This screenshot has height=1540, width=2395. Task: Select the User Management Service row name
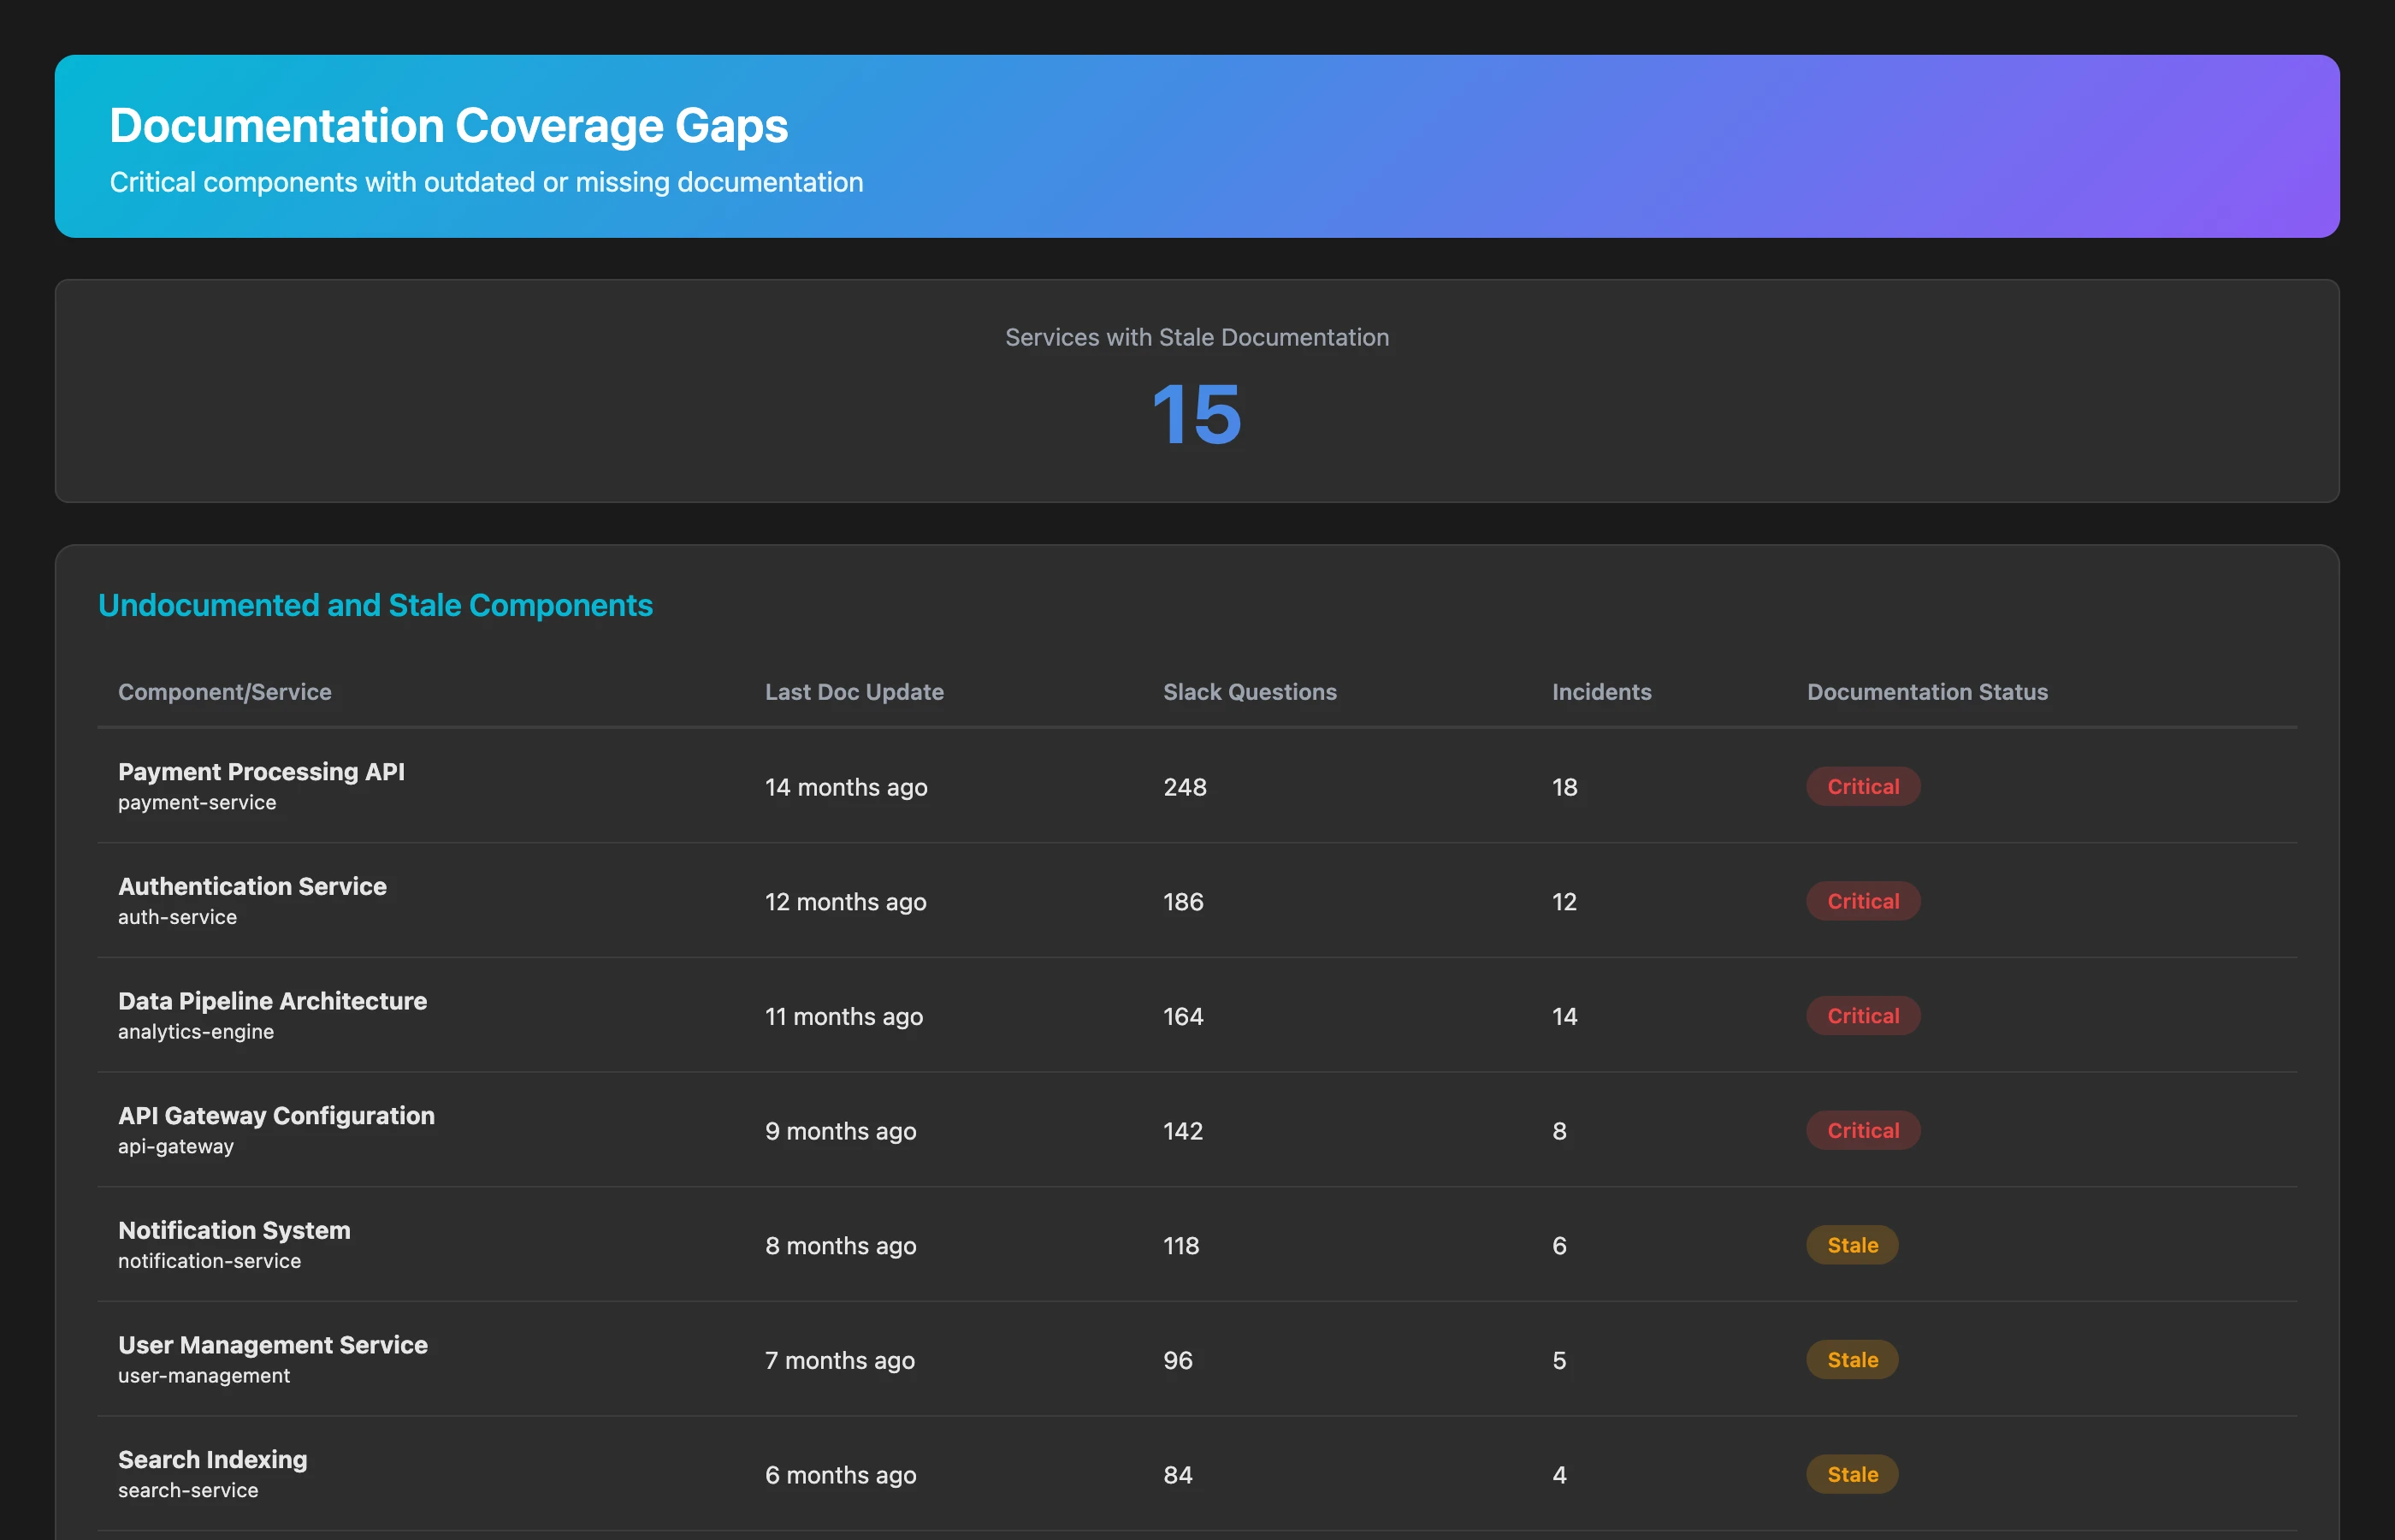tap(273, 1345)
